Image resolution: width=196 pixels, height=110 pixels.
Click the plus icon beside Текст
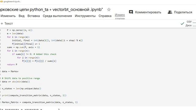[x=2, y=24]
